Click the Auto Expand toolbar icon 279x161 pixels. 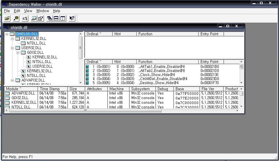(34, 18)
